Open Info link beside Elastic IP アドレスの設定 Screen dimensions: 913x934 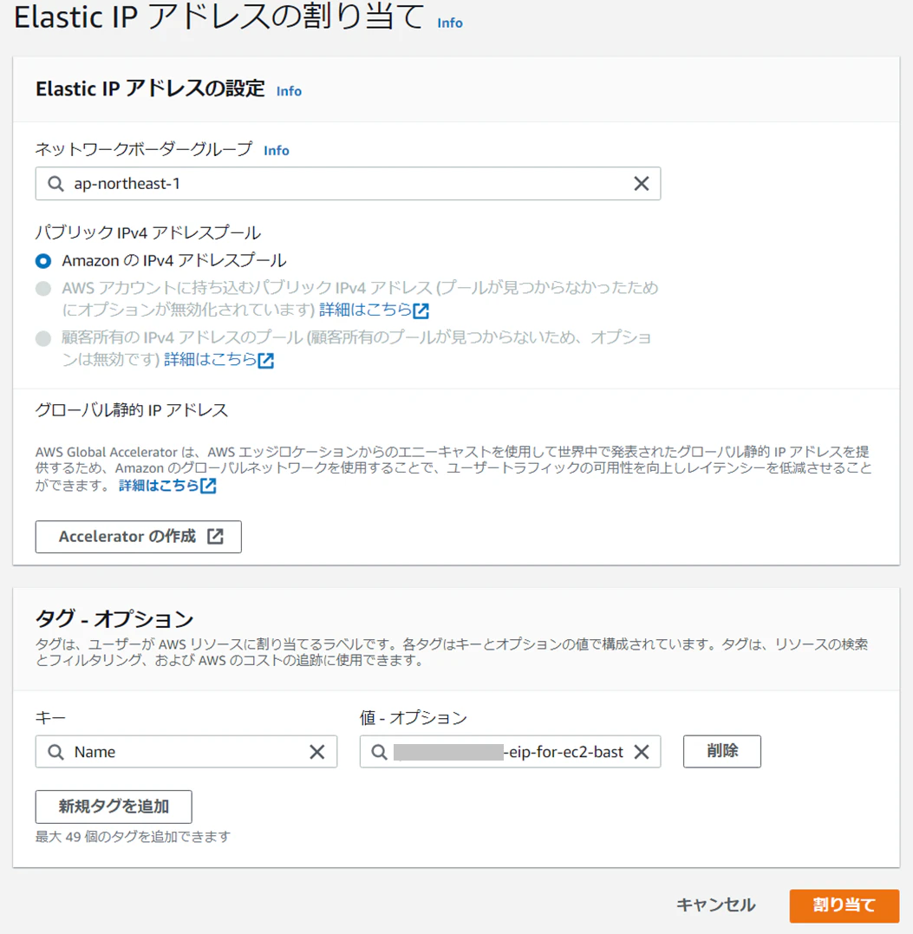[289, 91]
